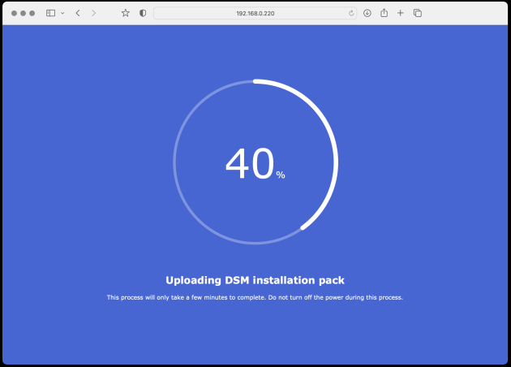The image size is (511, 367).
Task: Minimize the Safari window using yellow button
Action: pos(24,13)
